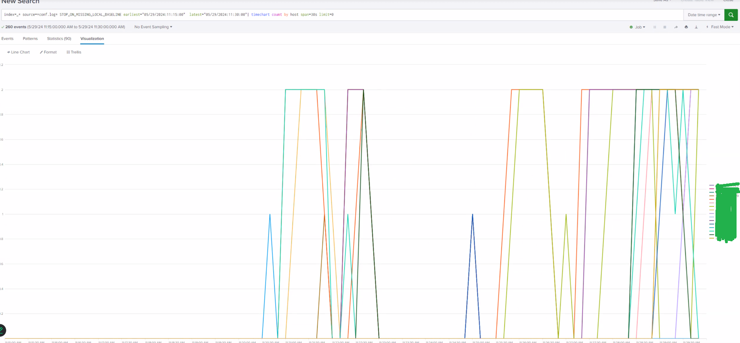
Task: Open the Statistics (90) tab
Action: click(59, 39)
